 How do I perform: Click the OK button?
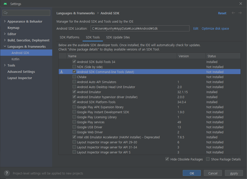[192, 173]
